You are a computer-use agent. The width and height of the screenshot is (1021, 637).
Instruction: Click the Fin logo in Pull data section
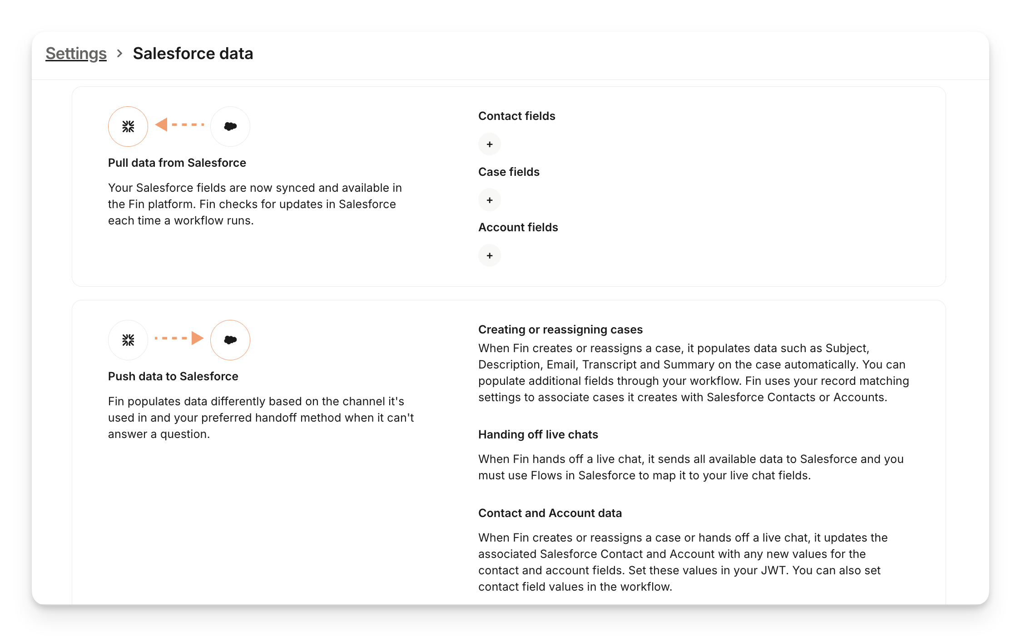click(x=128, y=127)
